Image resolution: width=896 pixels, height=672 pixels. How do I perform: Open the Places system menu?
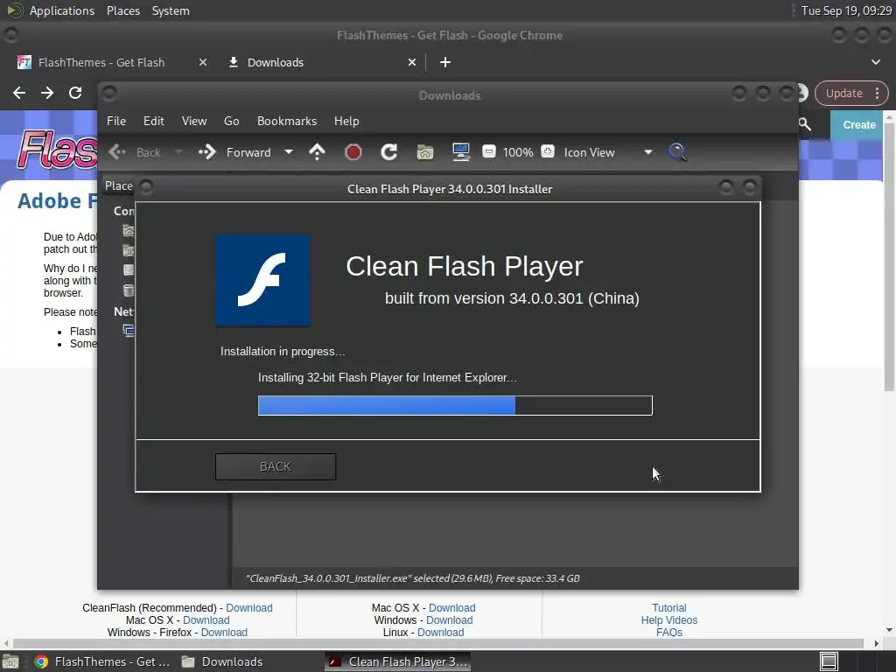[122, 10]
